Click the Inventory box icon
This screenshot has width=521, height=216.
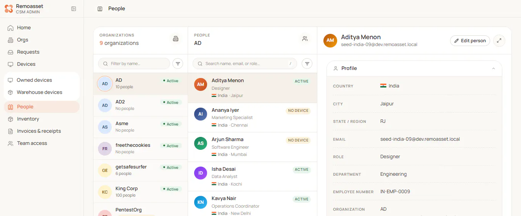(10, 119)
